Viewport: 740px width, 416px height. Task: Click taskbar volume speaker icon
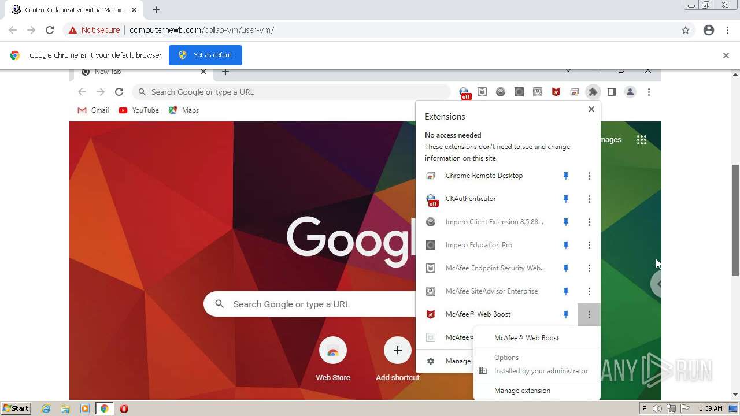[657, 408]
